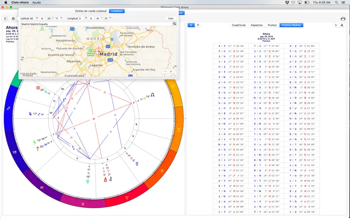Switch to Estilos de rueda zodiacal tab

pyautogui.click(x=91, y=11)
